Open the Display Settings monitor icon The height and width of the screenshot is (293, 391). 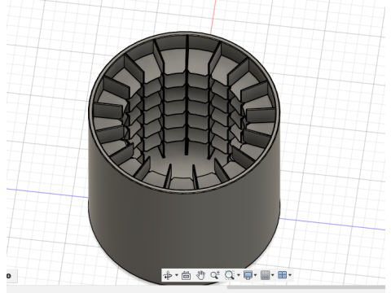pyautogui.click(x=248, y=275)
